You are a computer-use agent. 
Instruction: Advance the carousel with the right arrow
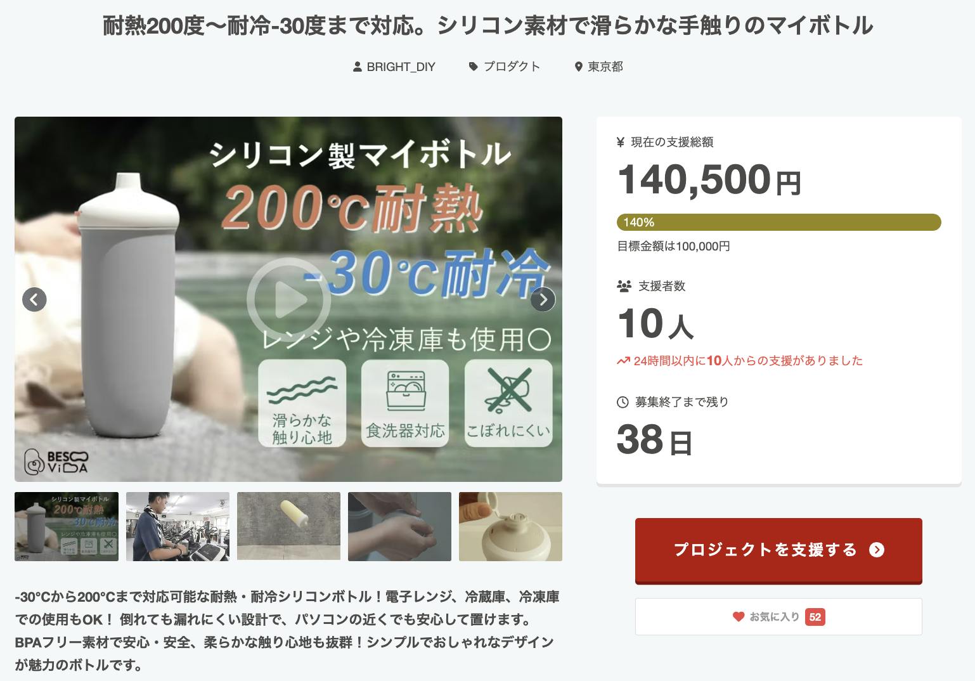coord(543,299)
